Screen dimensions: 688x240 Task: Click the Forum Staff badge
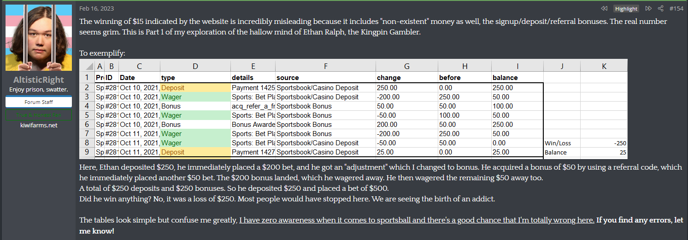click(38, 102)
